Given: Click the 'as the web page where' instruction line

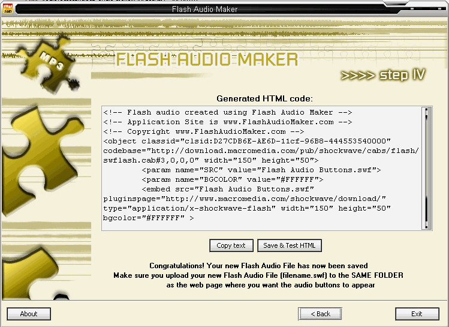Looking at the screenshot, I should [270, 285].
